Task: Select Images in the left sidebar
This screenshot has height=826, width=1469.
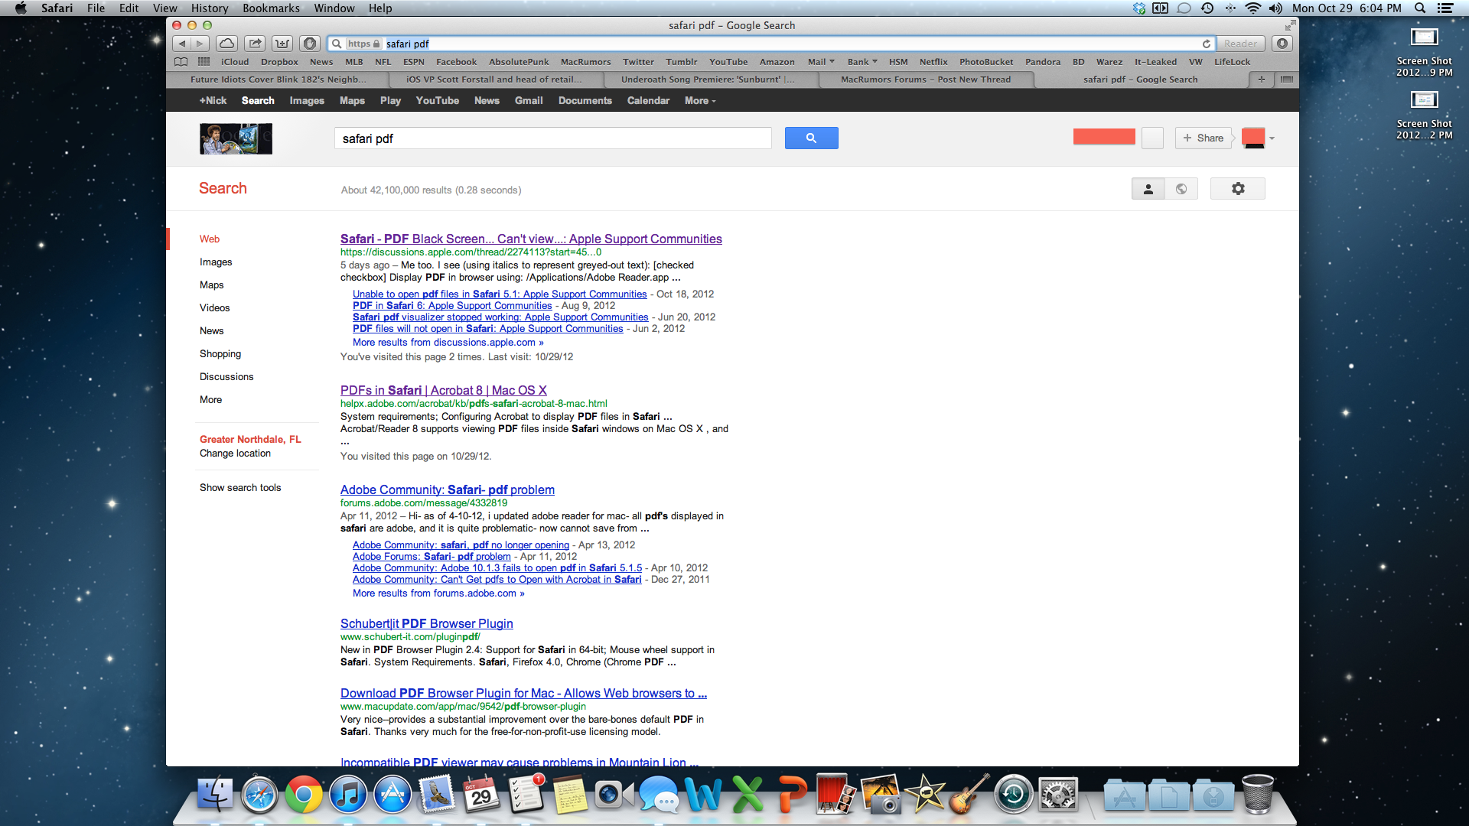Action: click(x=216, y=262)
